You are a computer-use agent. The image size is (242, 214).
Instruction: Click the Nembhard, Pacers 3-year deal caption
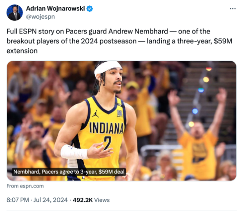pyautogui.click(x=69, y=172)
